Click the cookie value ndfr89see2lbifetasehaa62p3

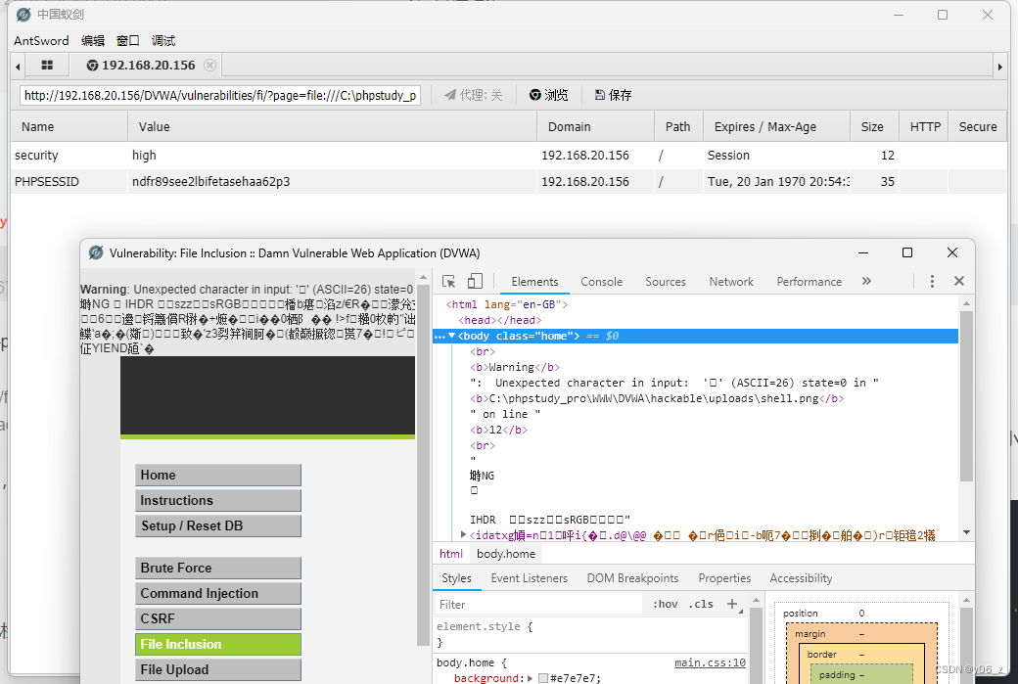211,182
